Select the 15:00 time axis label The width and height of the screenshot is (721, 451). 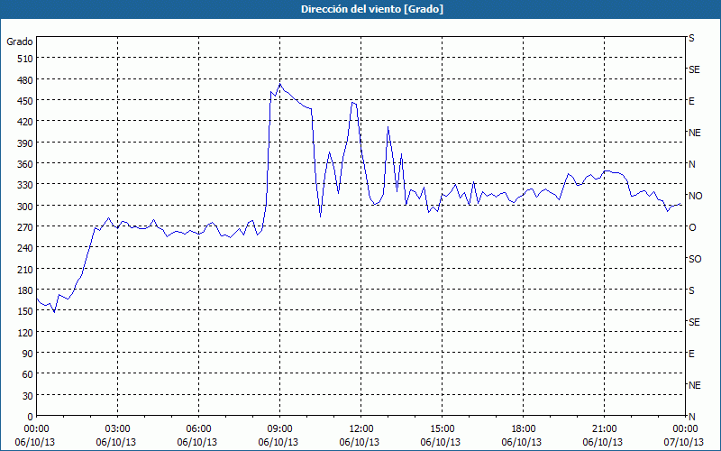click(442, 429)
